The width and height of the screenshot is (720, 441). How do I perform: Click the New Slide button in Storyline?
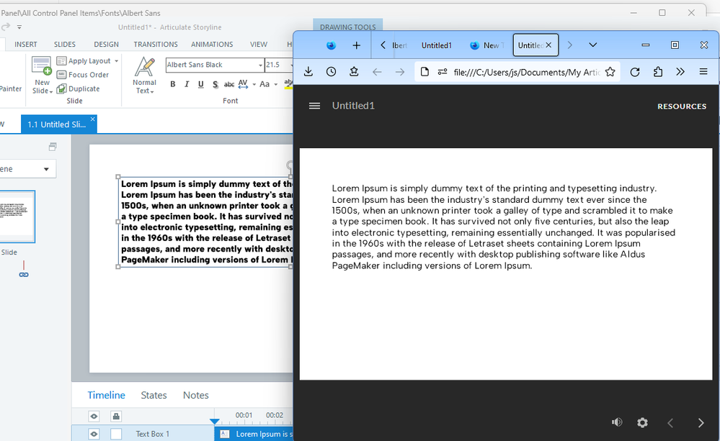click(42, 76)
